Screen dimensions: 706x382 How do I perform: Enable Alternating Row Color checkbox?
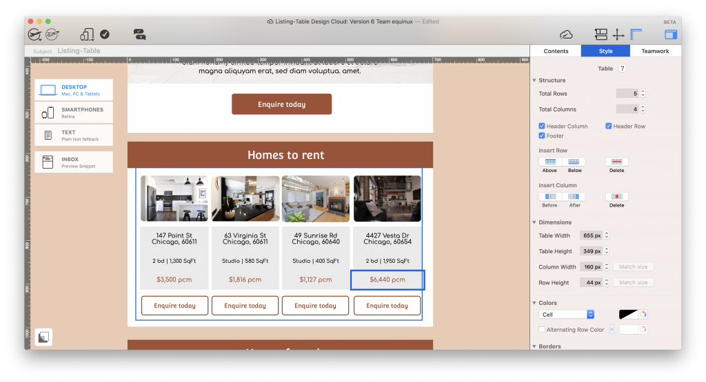(x=542, y=330)
